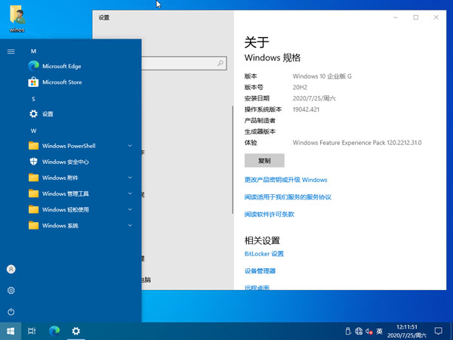
Task: Click the 相关设置 heading
Action: [x=262, y=240]
